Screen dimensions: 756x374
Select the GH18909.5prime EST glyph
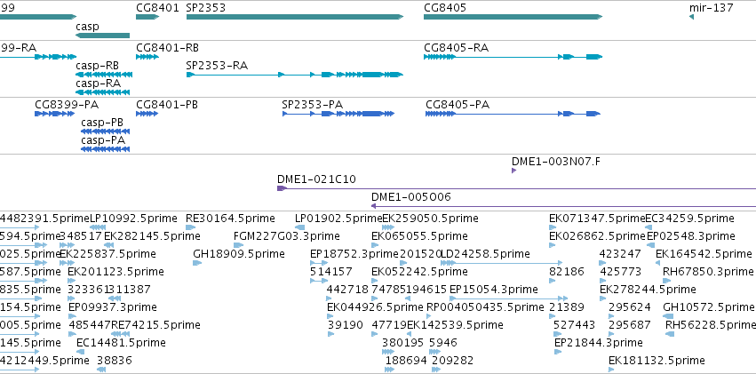click(197, 263)
